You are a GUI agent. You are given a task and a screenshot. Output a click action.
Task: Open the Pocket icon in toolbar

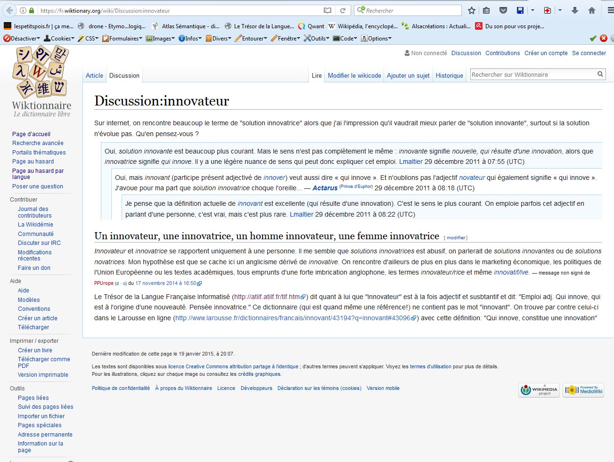[503, 10]
